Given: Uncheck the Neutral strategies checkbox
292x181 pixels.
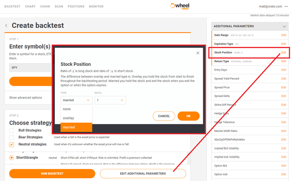Looking at the screenshot, I should [x=12, y=144].
